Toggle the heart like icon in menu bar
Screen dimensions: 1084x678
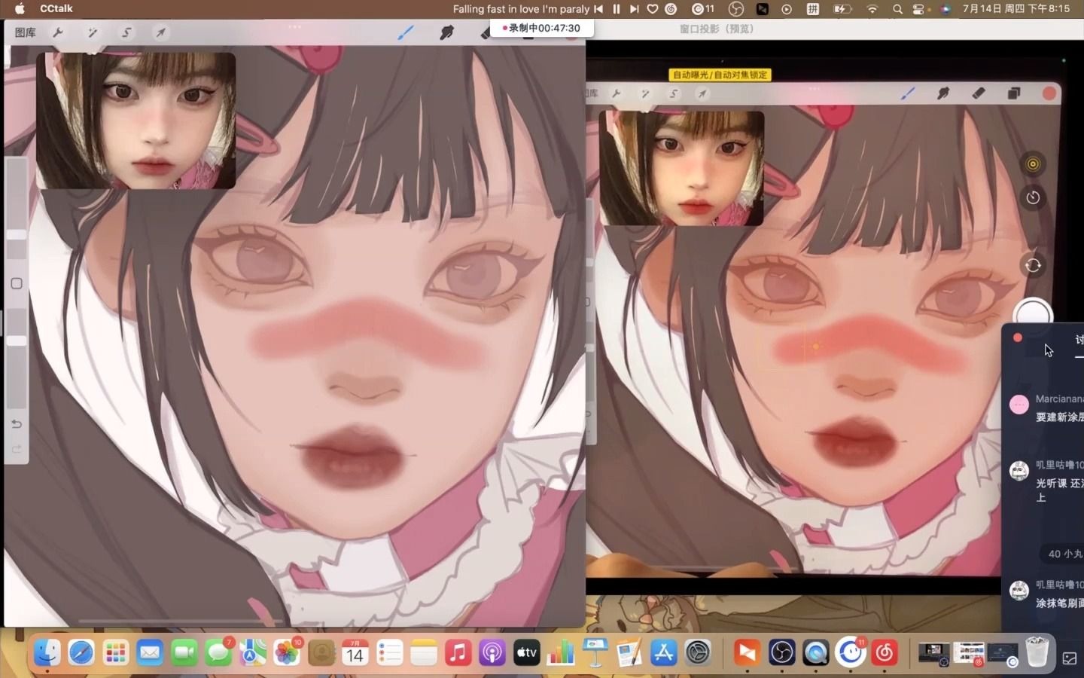pyautogui.click(x=652, y=9)
